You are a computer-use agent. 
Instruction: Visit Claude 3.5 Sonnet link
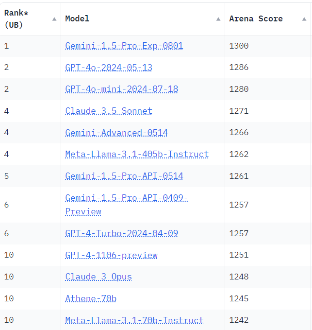[109, 111]
